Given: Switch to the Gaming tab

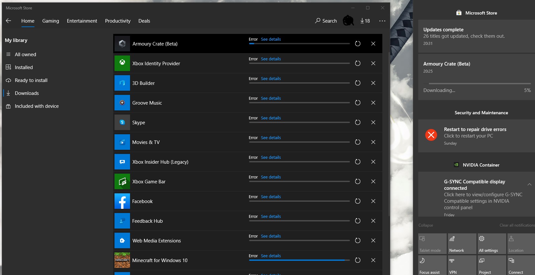Looking at the screenshot, I should click(50, 21).
